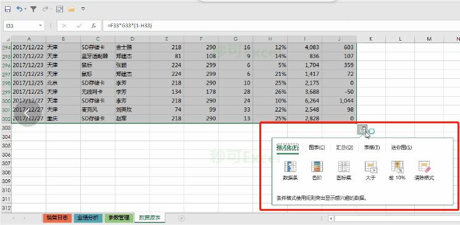
Task: Click the Redo arrow icon
Action: coord(45,9)
